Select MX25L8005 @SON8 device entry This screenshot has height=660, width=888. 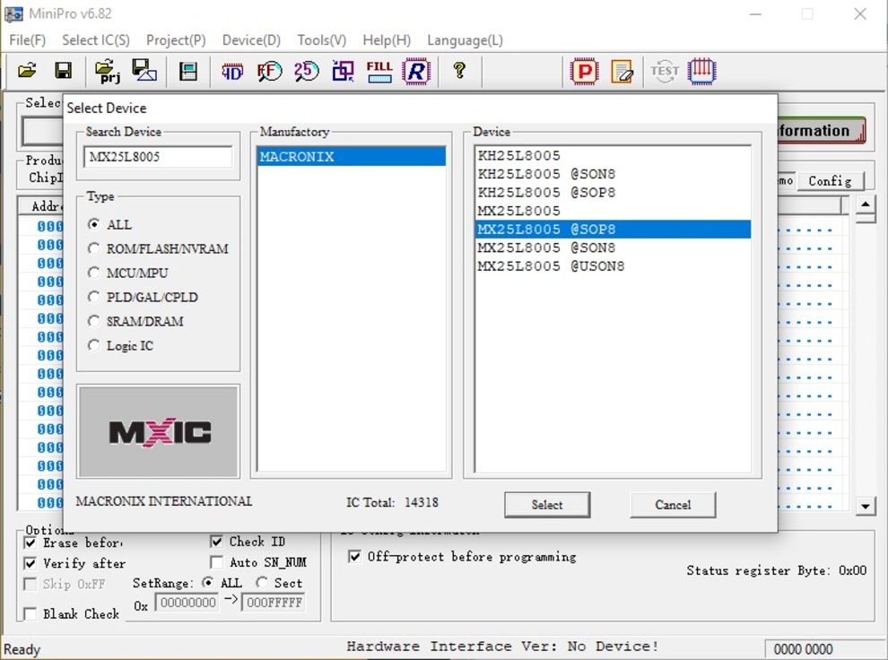click(x=613, y=247)
